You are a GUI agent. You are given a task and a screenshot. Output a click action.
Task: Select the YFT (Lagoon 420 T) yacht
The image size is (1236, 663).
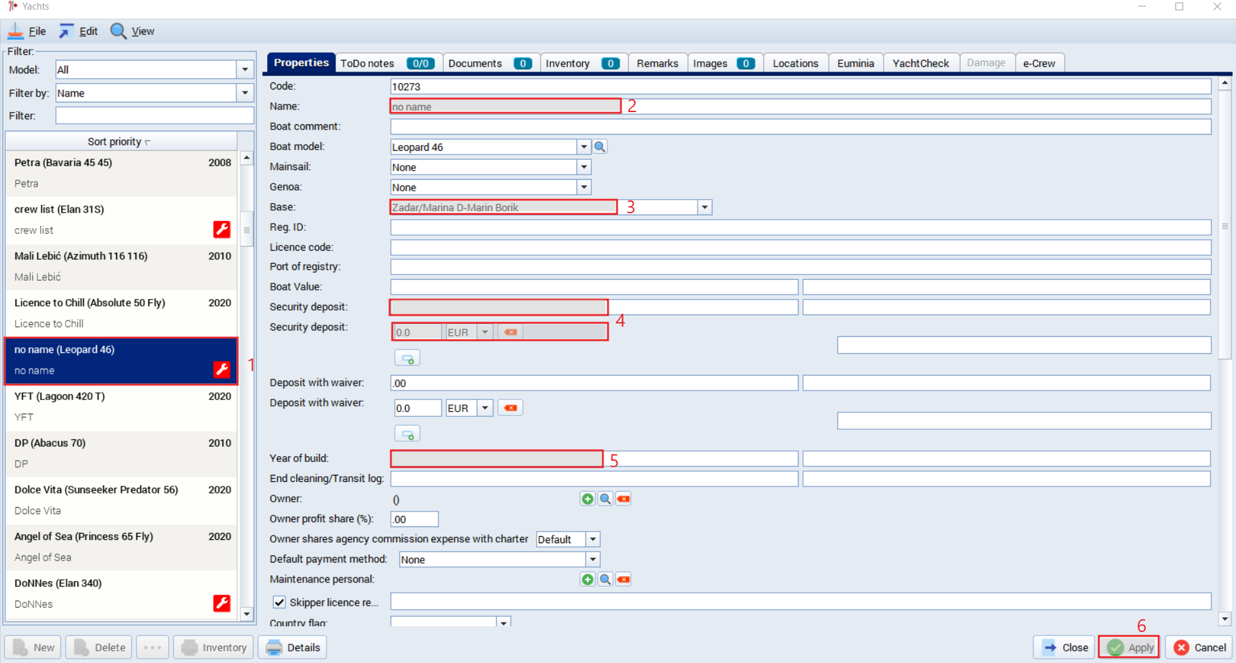tap(121, 407)
